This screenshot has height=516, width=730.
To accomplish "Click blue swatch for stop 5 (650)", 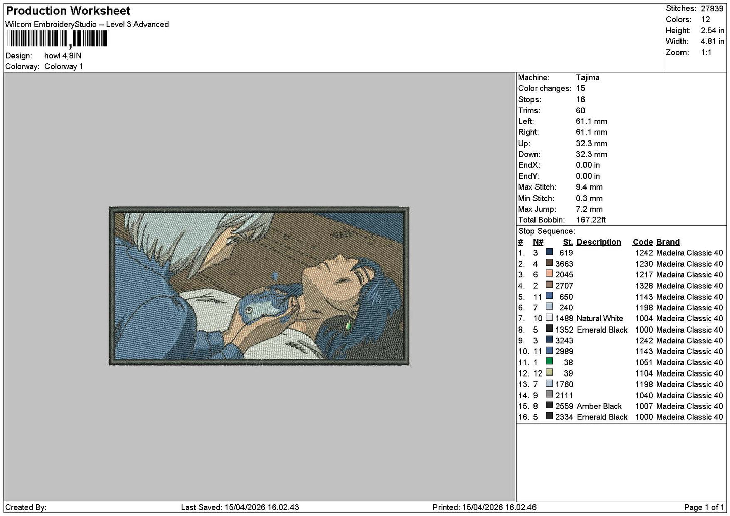I will [x=549, y=296].
